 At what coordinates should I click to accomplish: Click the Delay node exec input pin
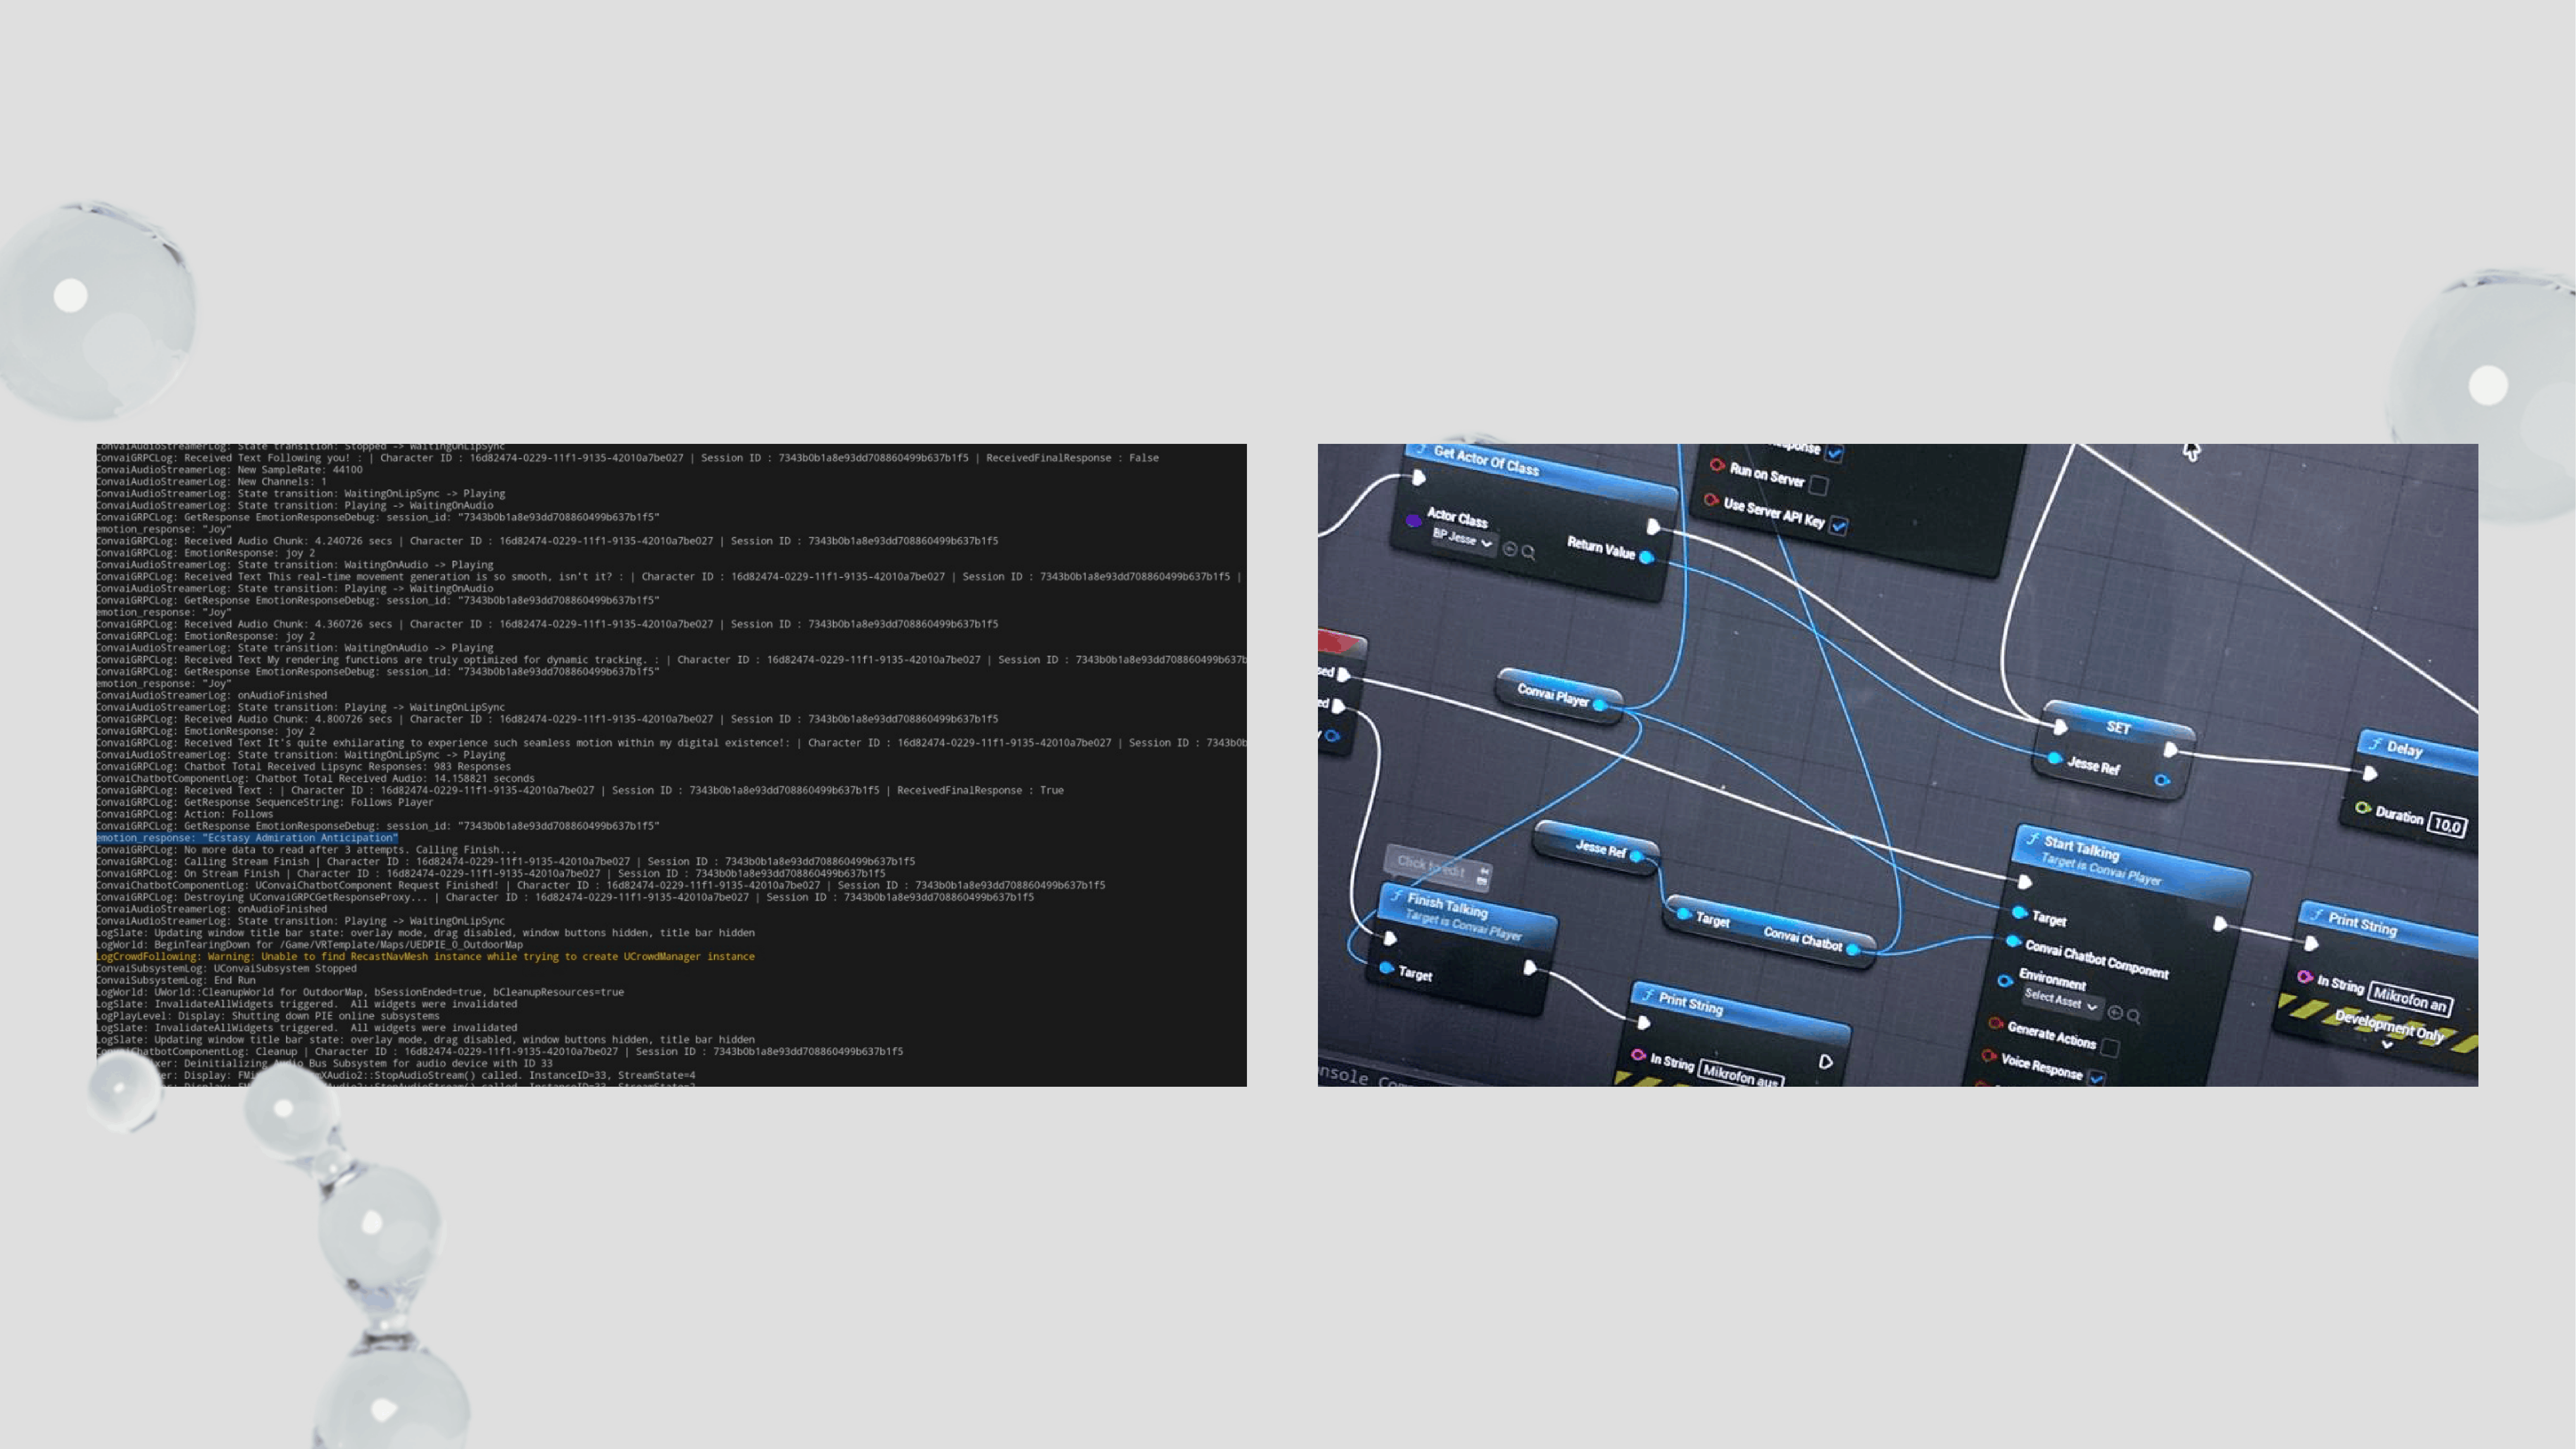pos(2369,773)
